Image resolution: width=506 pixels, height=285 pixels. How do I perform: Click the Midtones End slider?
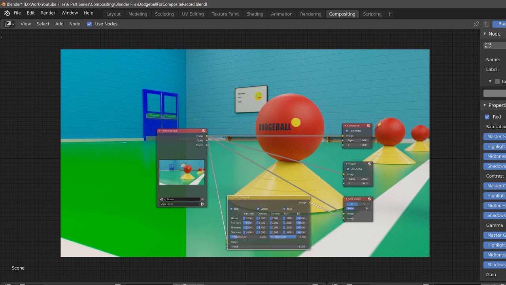tap(288, 237)
